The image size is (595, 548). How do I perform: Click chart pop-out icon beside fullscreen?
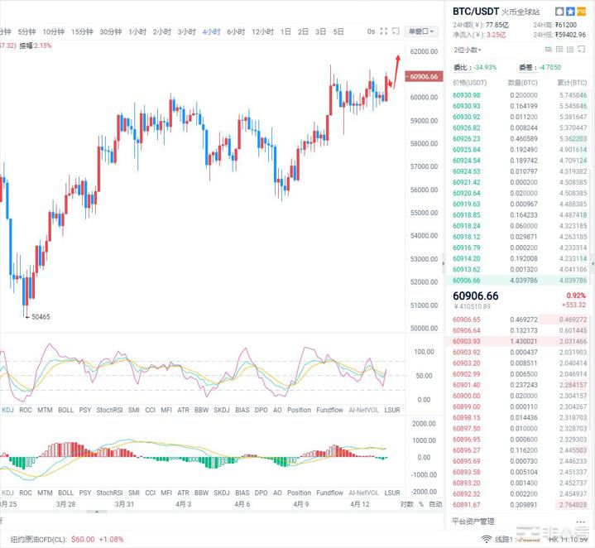click(396, 31)
